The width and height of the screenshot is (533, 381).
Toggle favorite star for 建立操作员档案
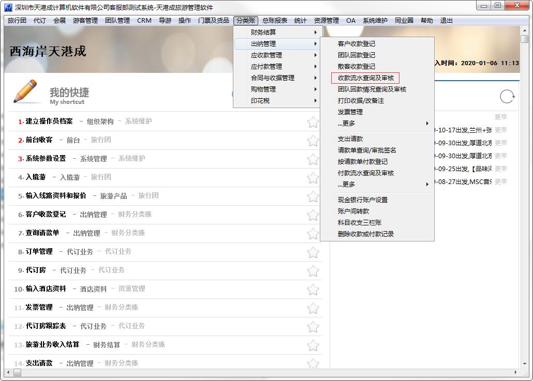click(313, 122)
